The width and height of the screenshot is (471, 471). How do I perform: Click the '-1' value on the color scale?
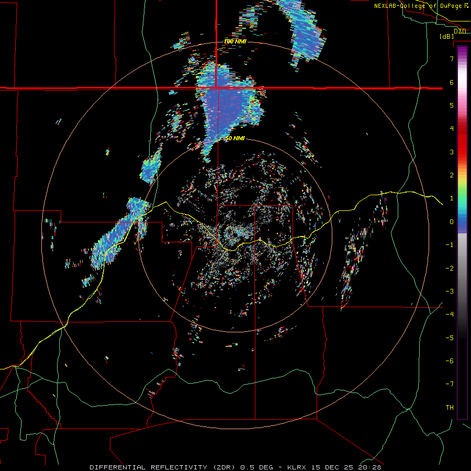point(450,245)
